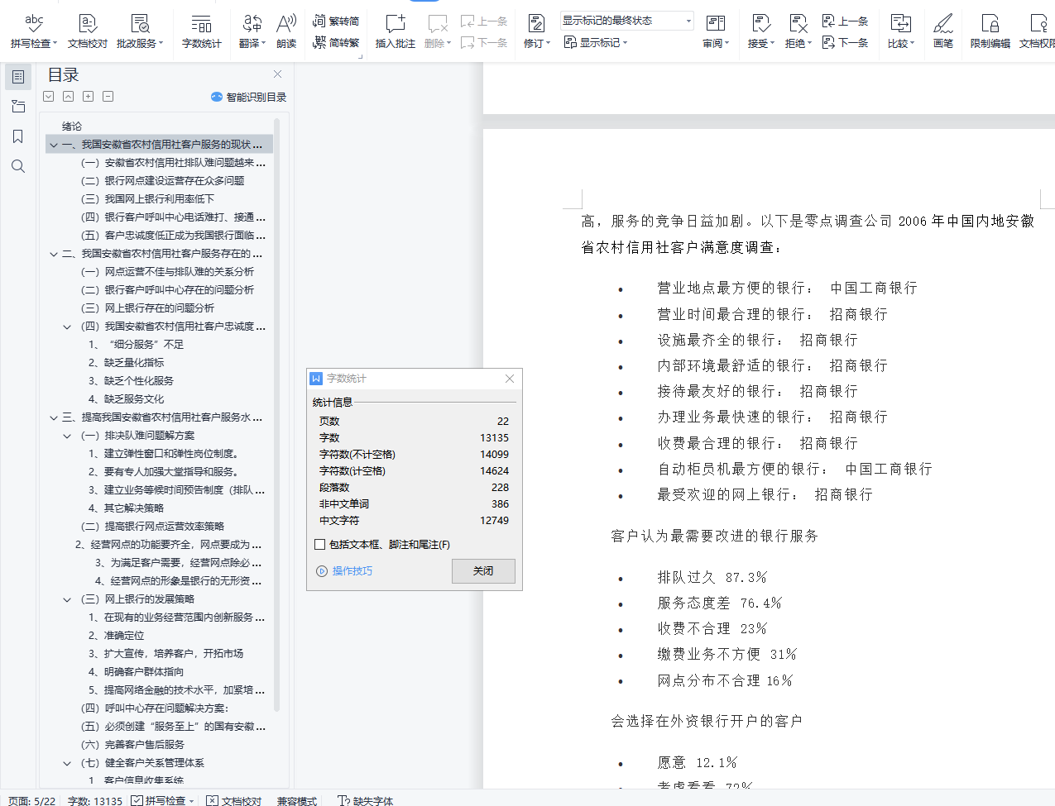The height and width of the screenshot is (806, 1055).
Task: Accept change with 接受
Action: 760,31
